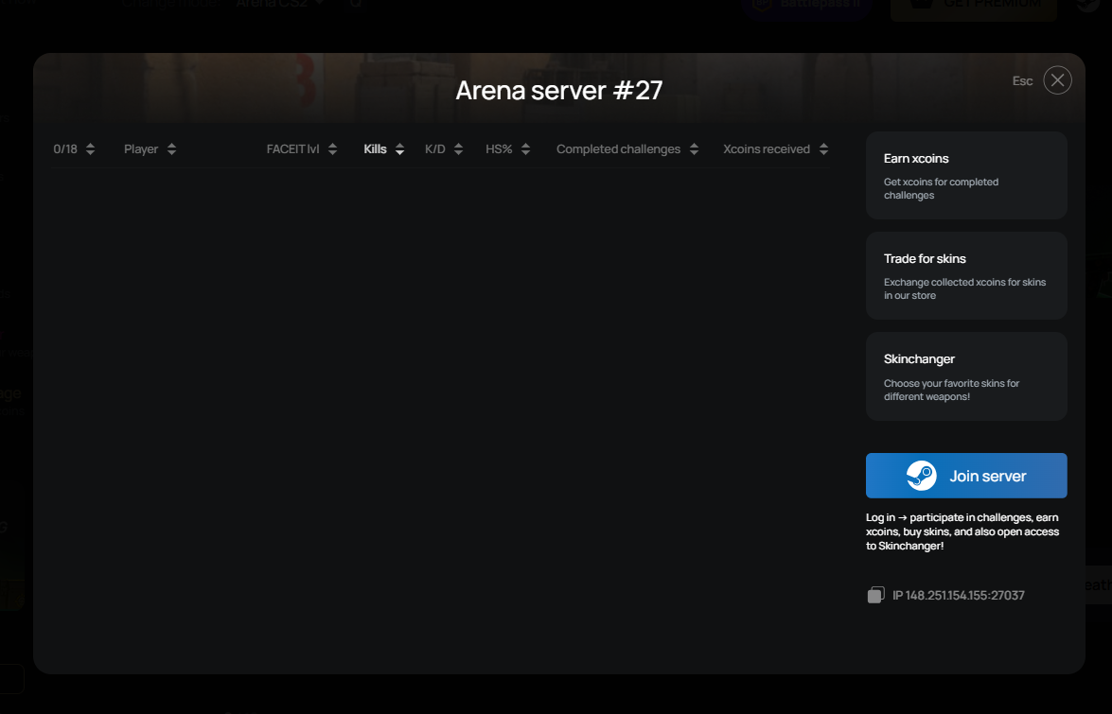Image resolution: width=1112 pixels, height=714 pixels.
Task: Open the Earn xcoins info card
Action: click(966, 176)
